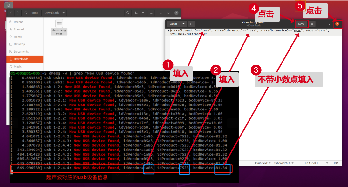Expand the recent files arrow beside Open
This screenshot has height=187, width=348.
(184, 24)
